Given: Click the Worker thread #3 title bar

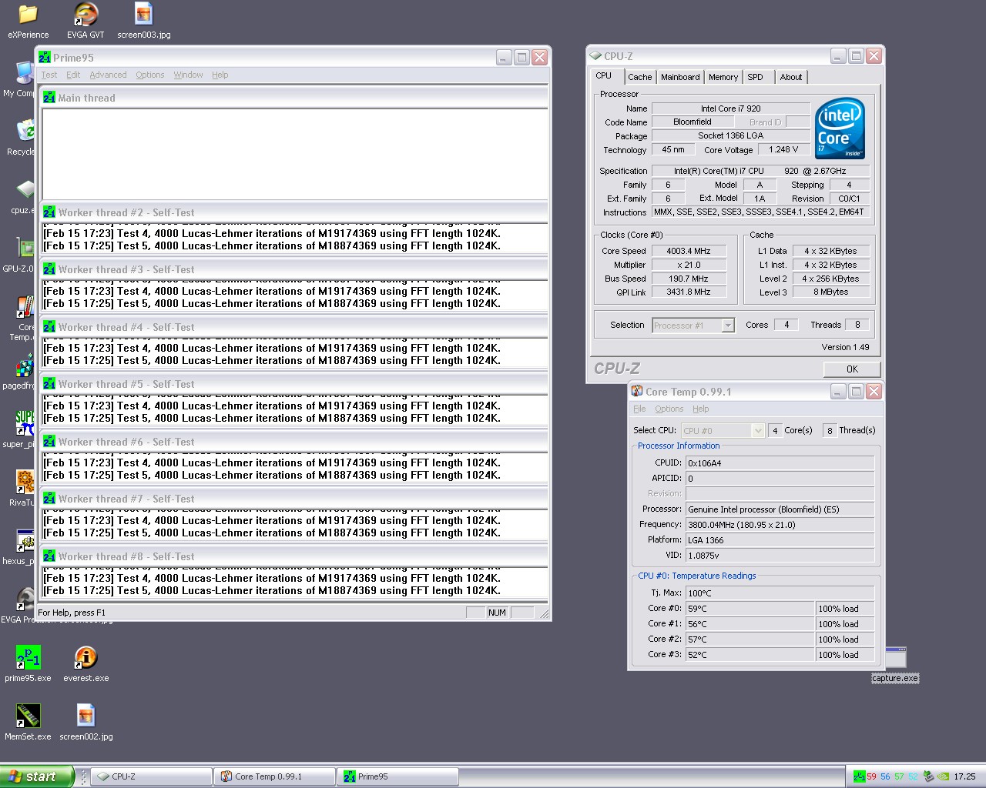Looking at the screenshot, I should (294, 269).
